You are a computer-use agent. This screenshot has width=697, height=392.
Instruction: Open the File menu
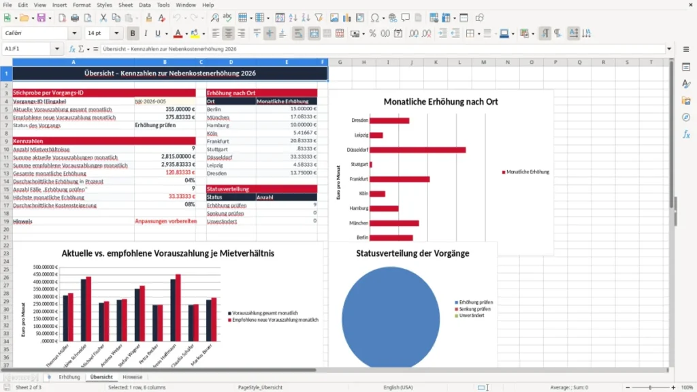click(7, 5)
